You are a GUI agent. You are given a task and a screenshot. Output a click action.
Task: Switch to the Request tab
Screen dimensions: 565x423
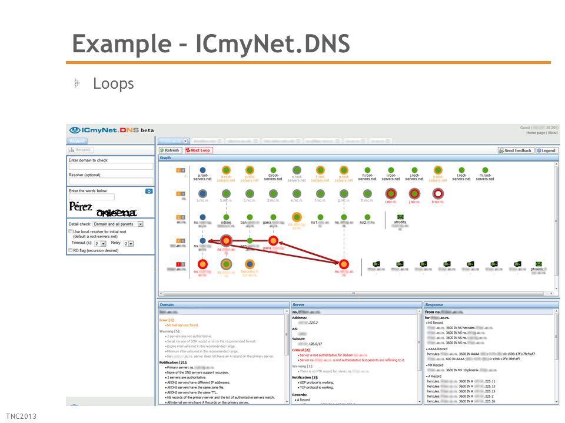pyautogui.click(x=77, y=141)
